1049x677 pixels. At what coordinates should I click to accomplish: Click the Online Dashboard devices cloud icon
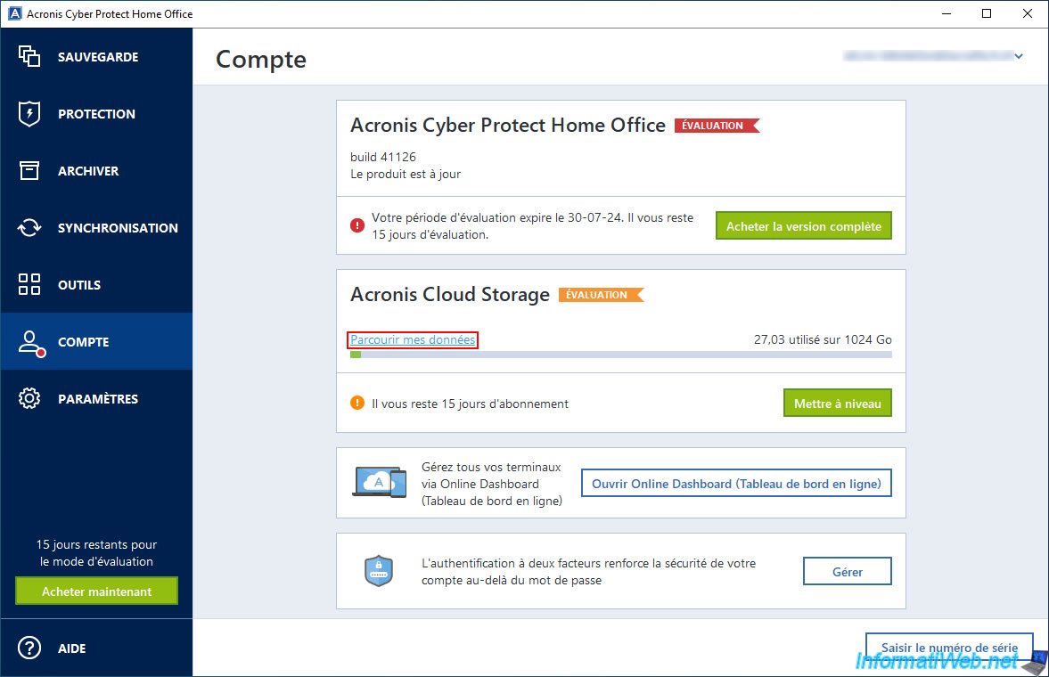[x=380, y=482]
